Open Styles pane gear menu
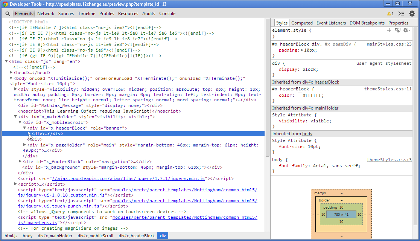The image size is (420, 241). pyautogui.click(x=406, y=30)
